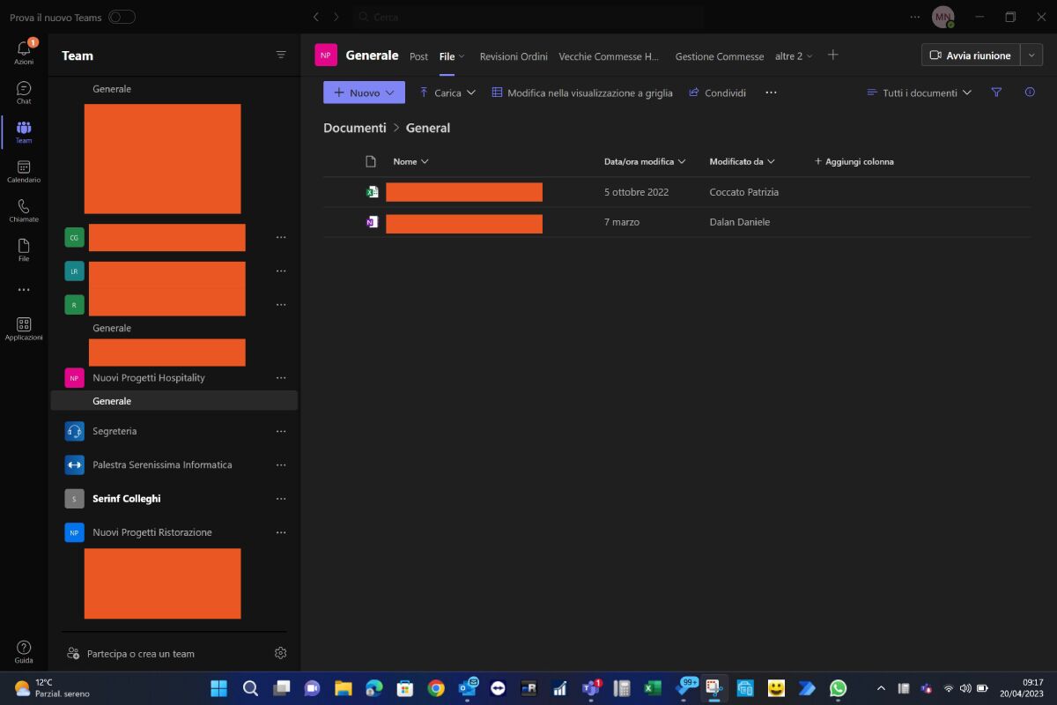This screenshot has width=1057, height=705.
Task: Open the Revisioni Ordini tab
Action: coord(514,56)
